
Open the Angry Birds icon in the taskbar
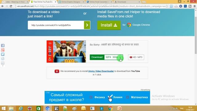(x=30, y=108)
